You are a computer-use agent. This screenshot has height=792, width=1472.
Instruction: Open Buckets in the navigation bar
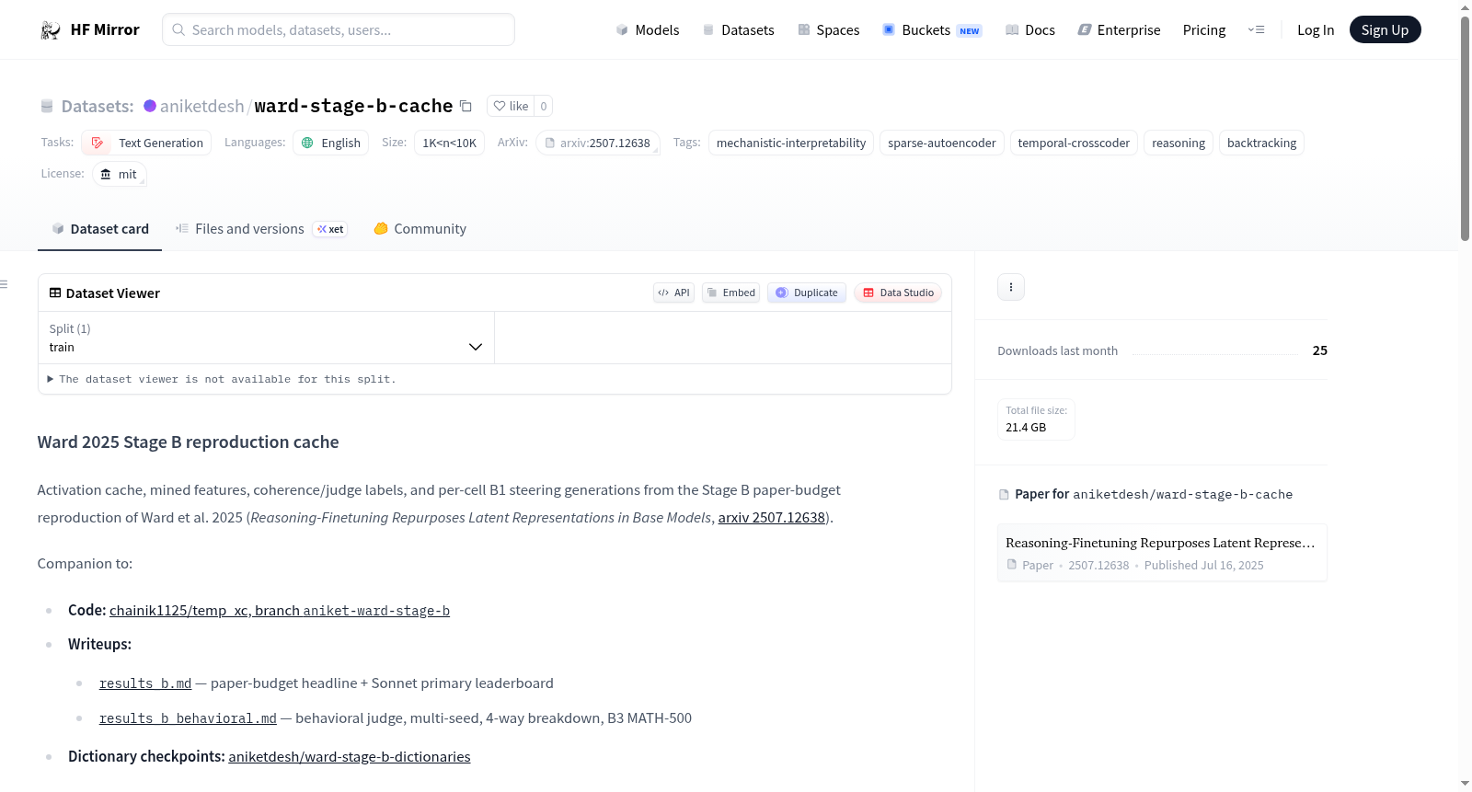coord(932,30)
